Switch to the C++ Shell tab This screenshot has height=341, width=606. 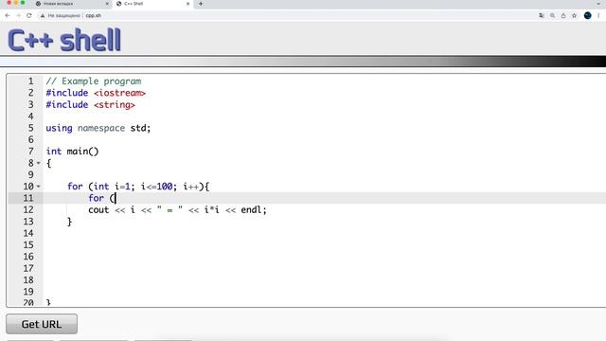click(152, 4)
